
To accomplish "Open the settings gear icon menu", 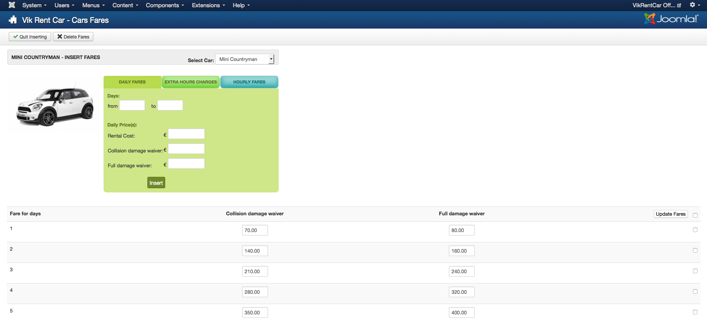I will (x=695, y=5).
